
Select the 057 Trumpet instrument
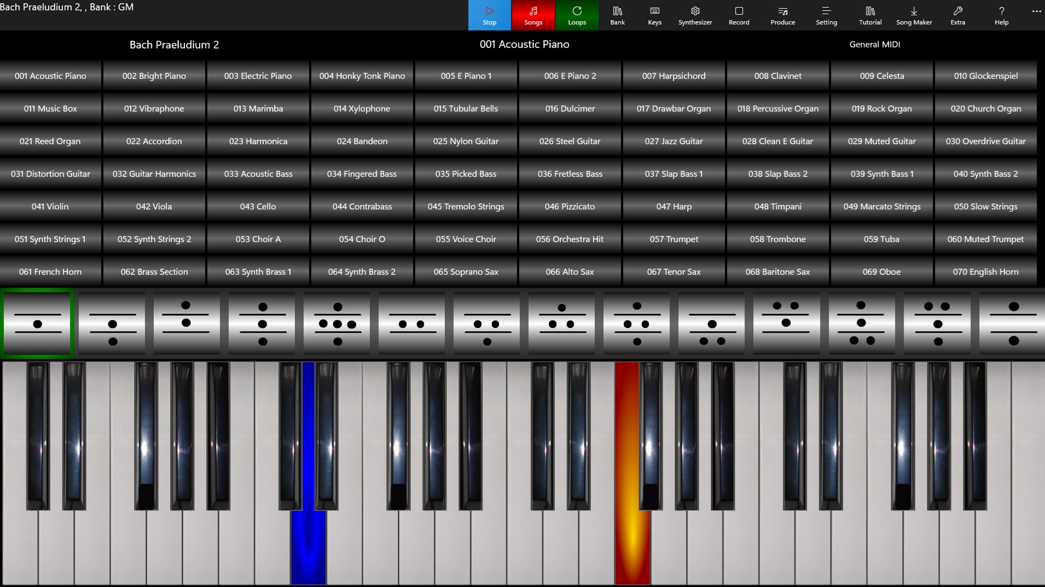[674, 239]
